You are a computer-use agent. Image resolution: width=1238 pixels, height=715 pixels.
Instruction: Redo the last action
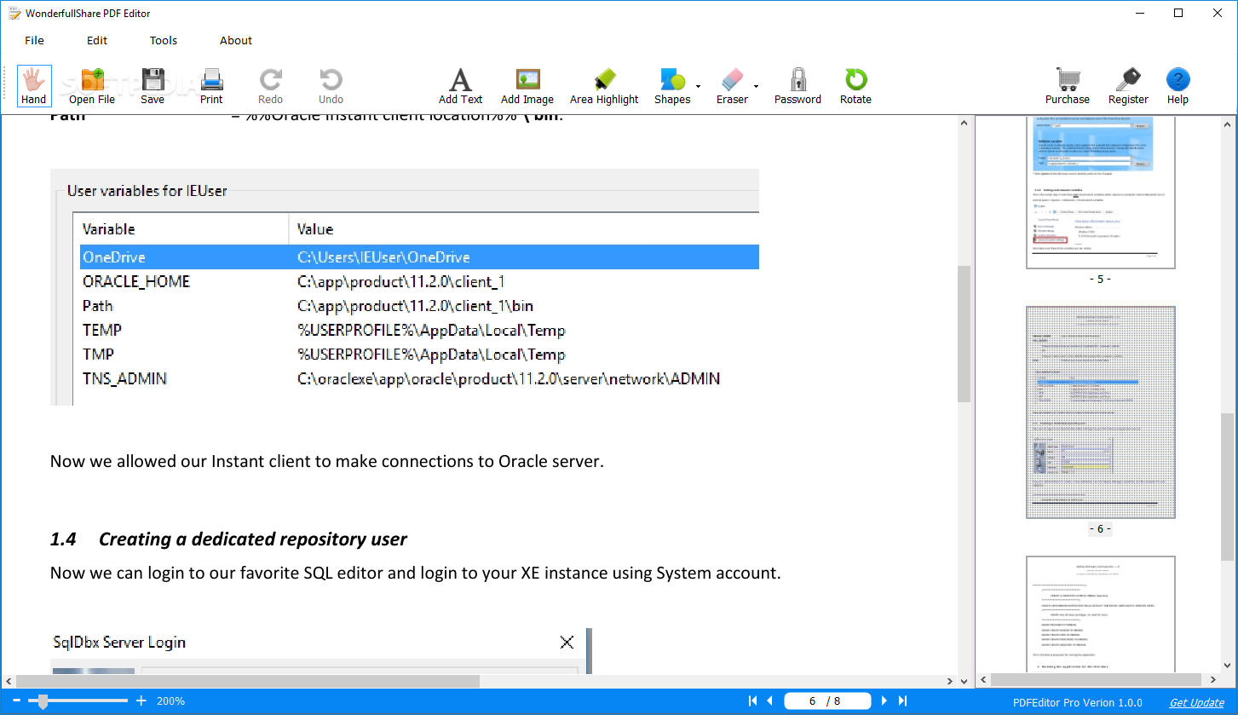pos(271,86)
